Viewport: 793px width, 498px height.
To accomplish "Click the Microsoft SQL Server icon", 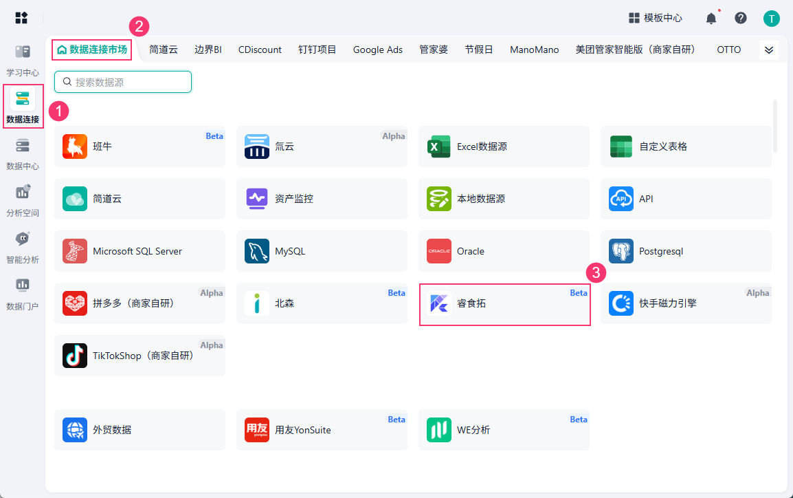I will tap(75, 251).
